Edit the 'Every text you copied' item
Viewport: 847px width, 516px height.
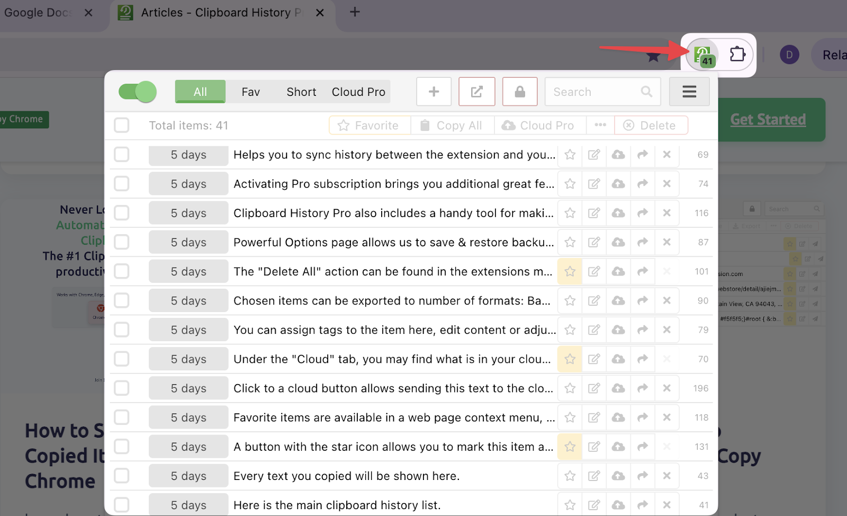click(594, 476)
